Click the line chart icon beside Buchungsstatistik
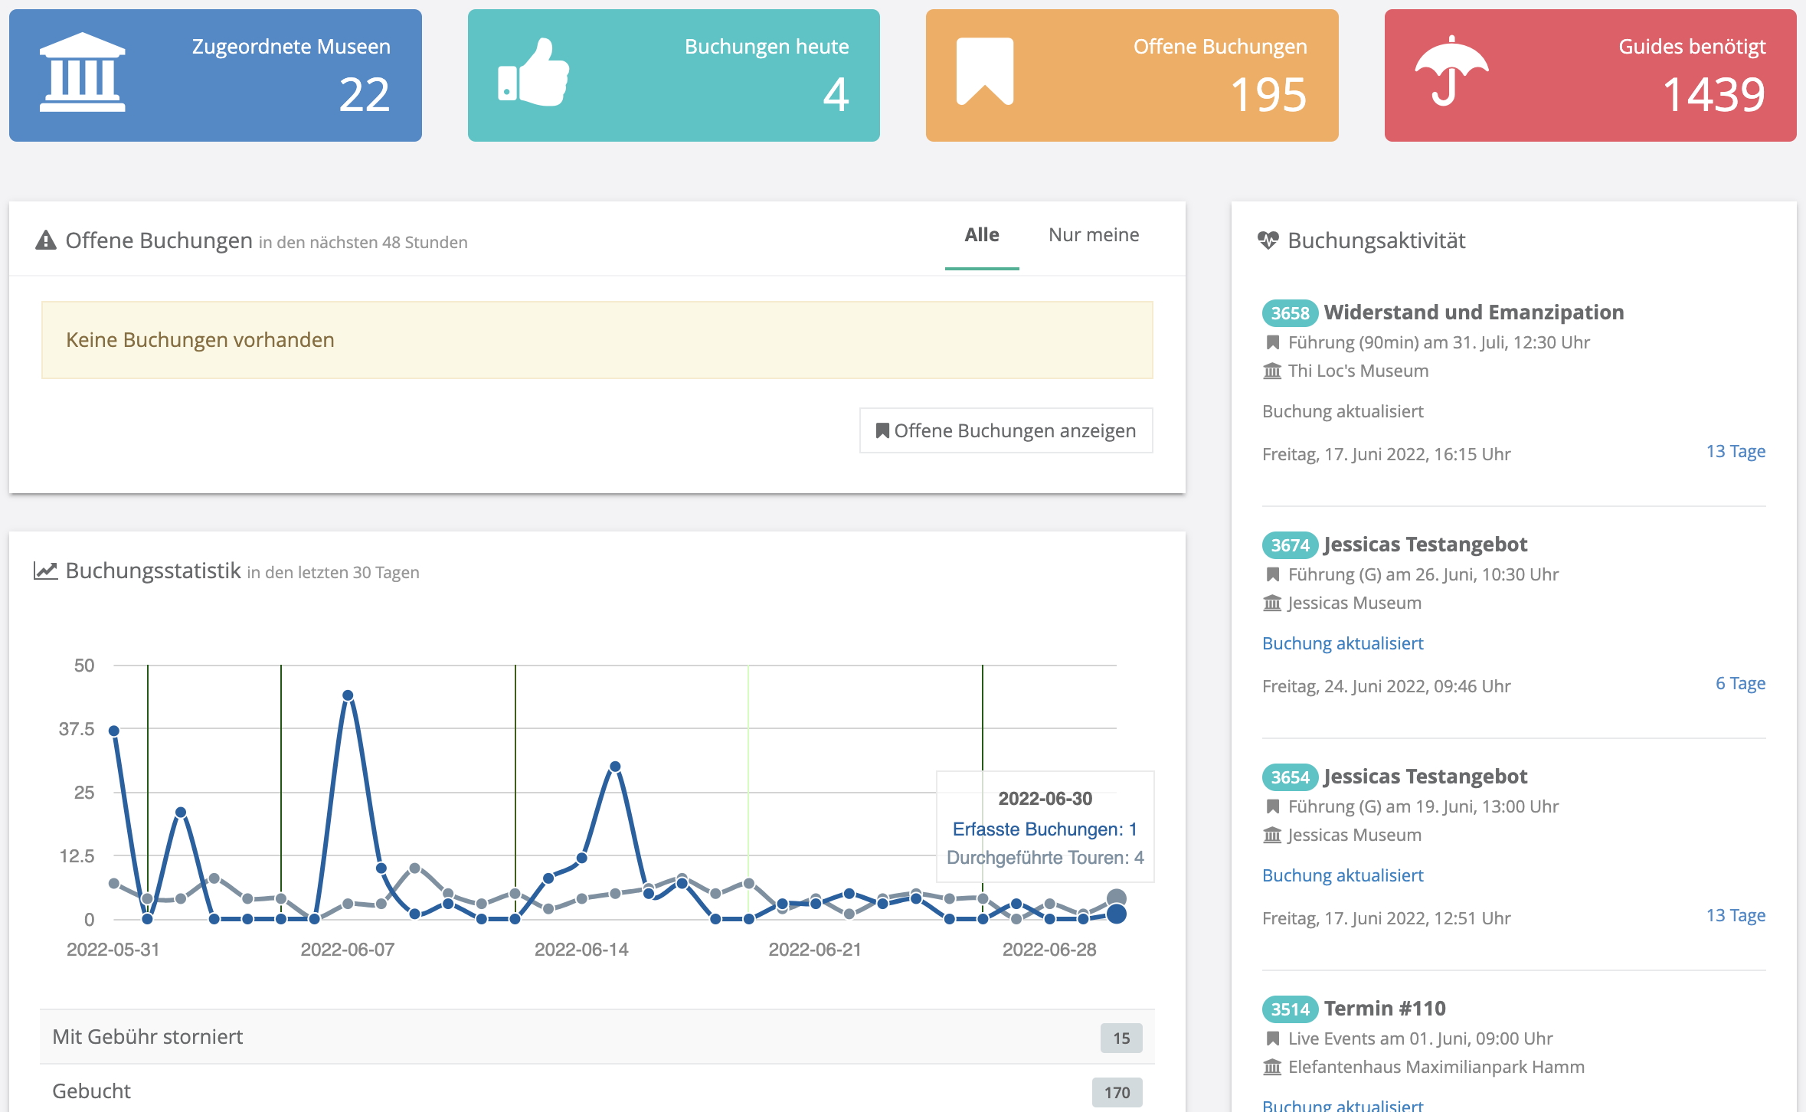 (x=46, y=571)
